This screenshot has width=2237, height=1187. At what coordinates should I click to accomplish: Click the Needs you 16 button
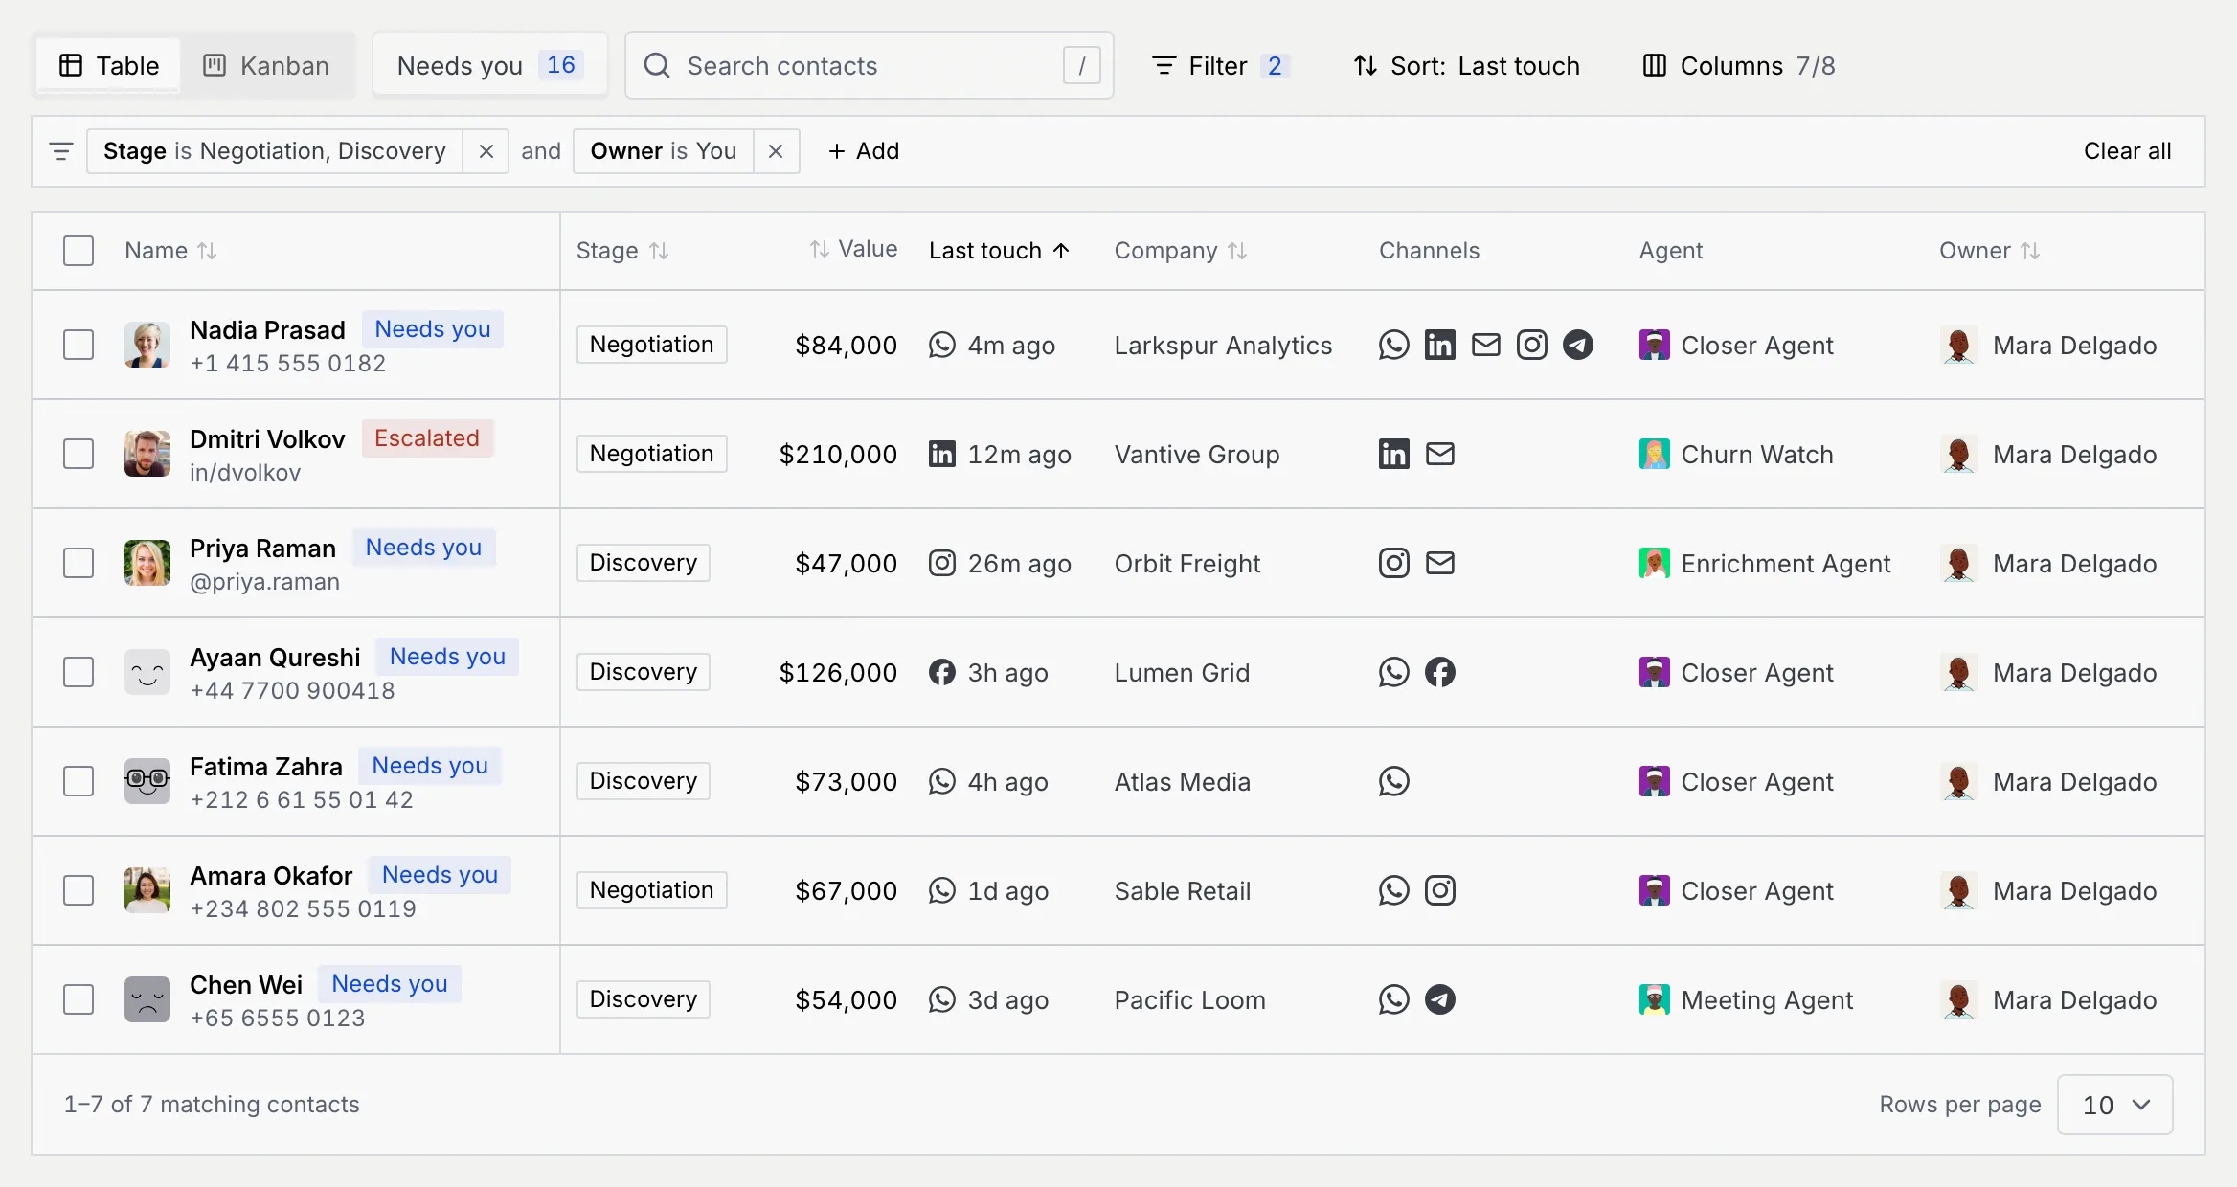coord(490,65)
